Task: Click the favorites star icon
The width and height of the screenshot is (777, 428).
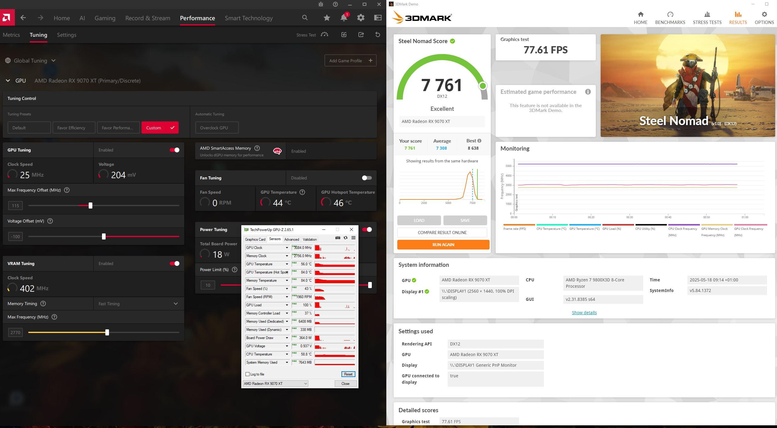Action: (327, 18)
